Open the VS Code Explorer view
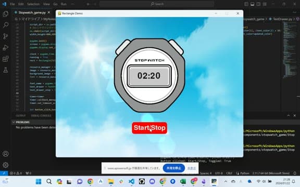This screenshot has width=300, height=187. (x=6, y=14)
